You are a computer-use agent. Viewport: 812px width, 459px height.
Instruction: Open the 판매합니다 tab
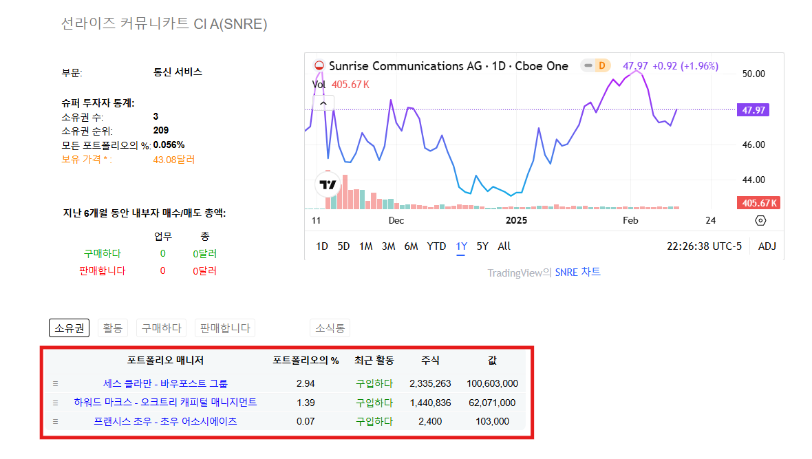pyautogui.click(x=225, y=328)
